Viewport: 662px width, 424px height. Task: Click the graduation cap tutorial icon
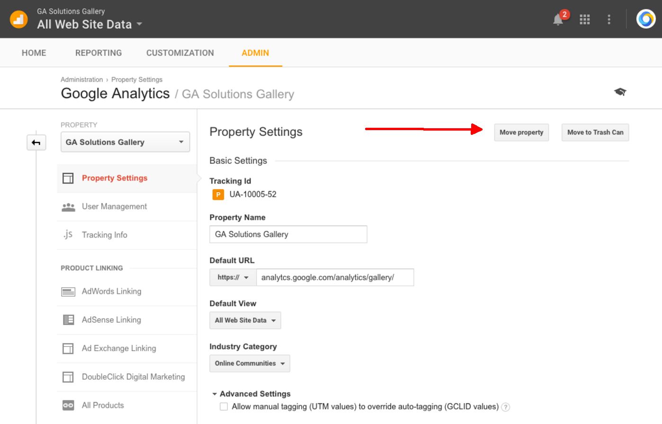[x=620, y=92]
